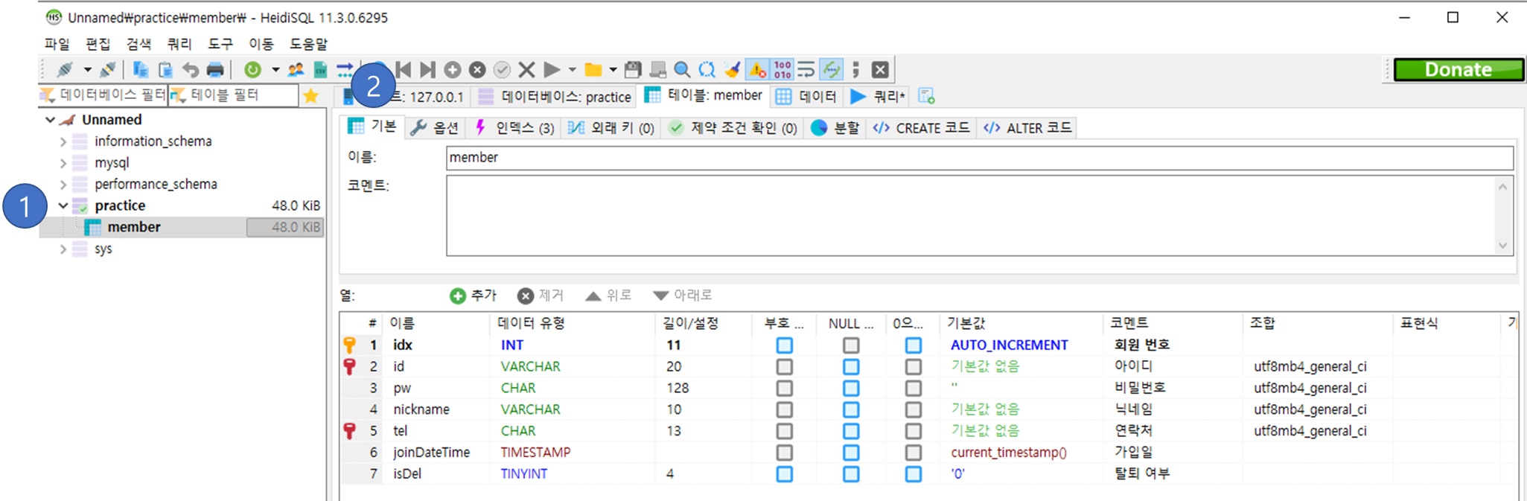The height and width of the screenshot is (501, 1527).
Task: Click the binary 100 010 icon
Action: (x=782, y=70)
